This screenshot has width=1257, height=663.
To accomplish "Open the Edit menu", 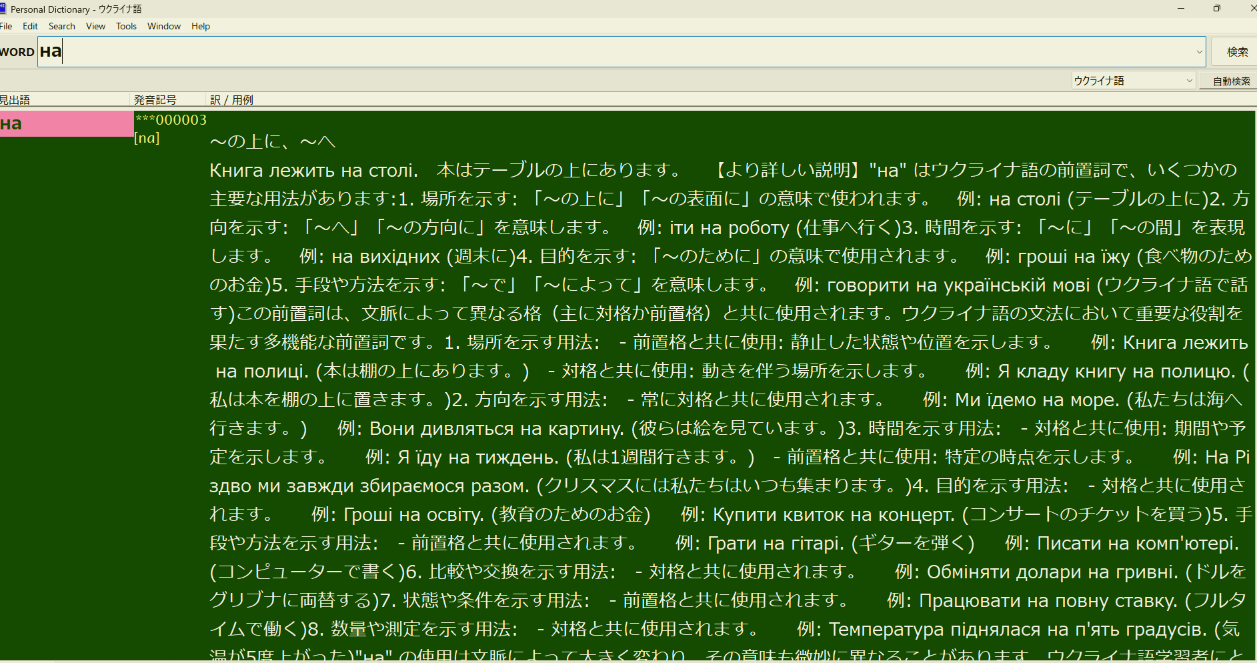I will click(x=30, y=26).
